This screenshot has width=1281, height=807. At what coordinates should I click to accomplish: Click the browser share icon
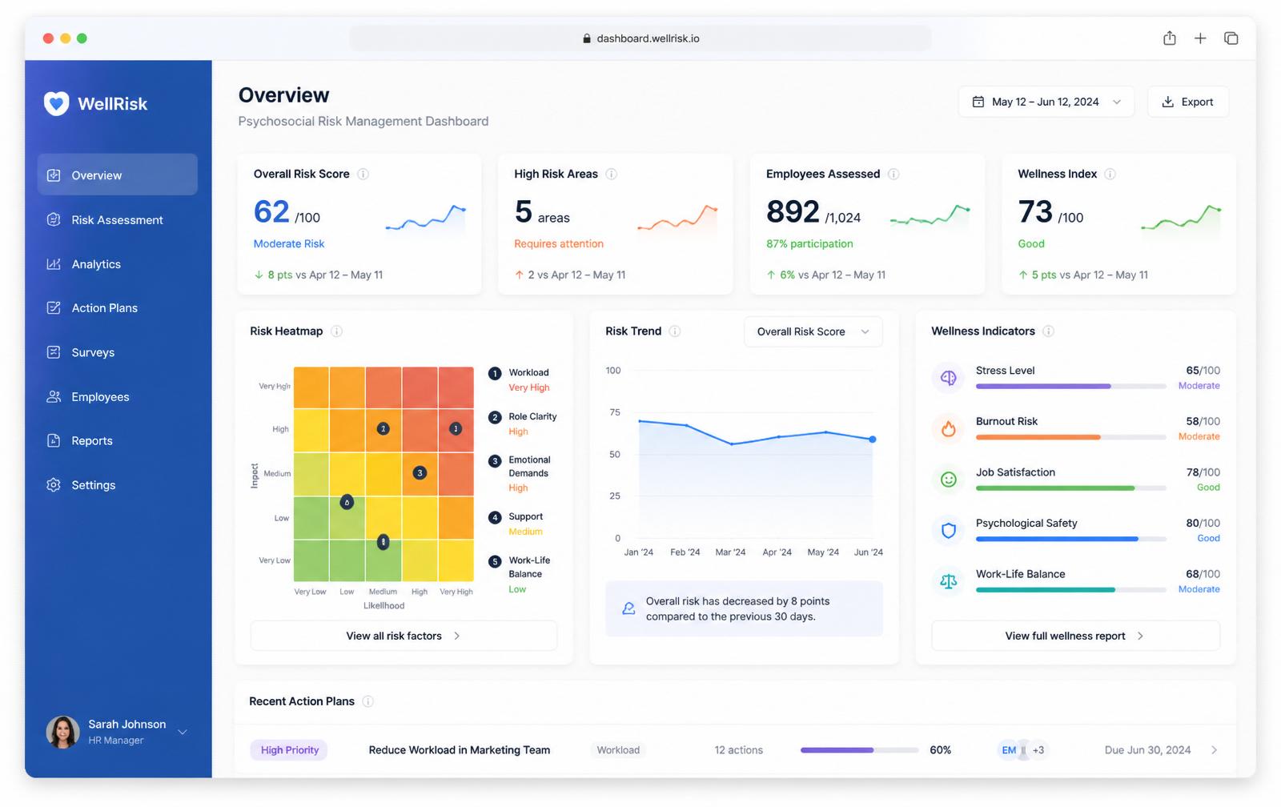pos(1170,38)
